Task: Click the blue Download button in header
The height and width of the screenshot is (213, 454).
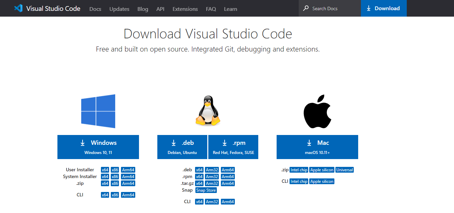Action: click(384, 8)
